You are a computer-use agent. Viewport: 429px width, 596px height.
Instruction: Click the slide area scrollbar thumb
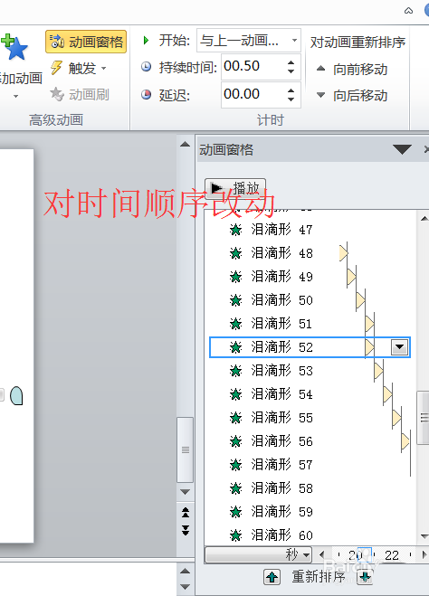tap(186, 450)
